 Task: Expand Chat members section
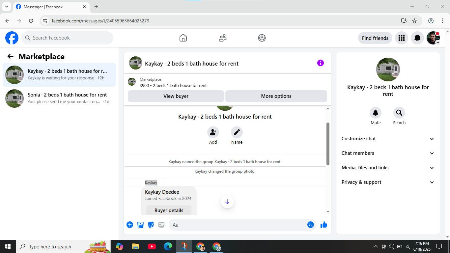click(388, 153)
